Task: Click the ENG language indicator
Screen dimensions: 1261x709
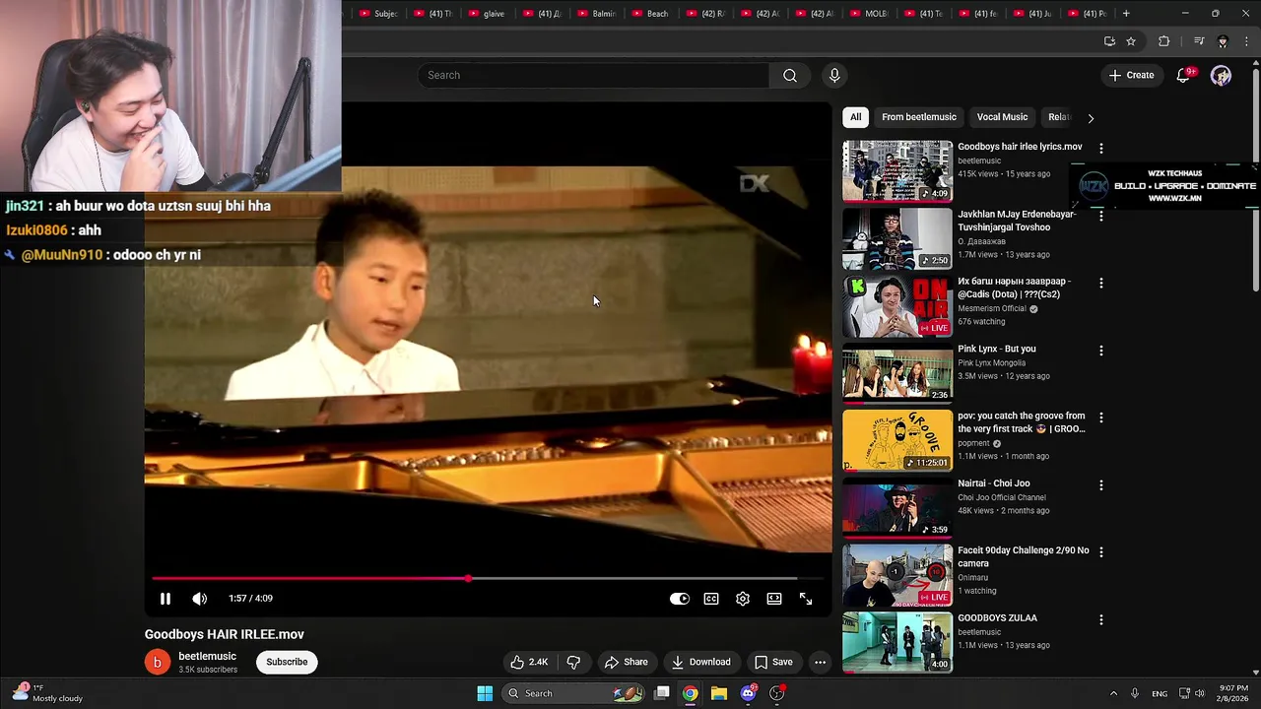Action: pos(1160,693)
